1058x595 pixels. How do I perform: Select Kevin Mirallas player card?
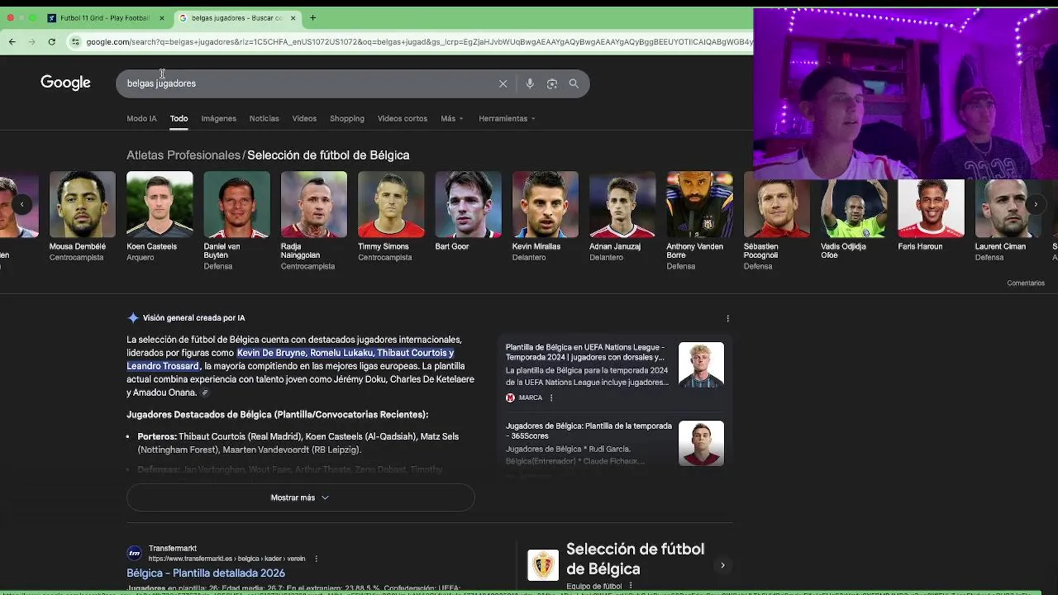coord(546,217)
